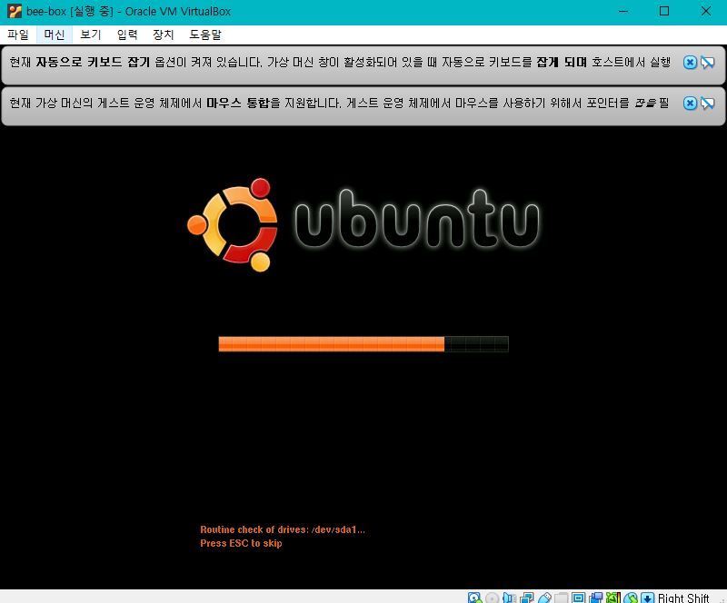Dismiss the keyboard capture notification
The width and height of the screenshot is (727, 603).
[x=690, y=62]
